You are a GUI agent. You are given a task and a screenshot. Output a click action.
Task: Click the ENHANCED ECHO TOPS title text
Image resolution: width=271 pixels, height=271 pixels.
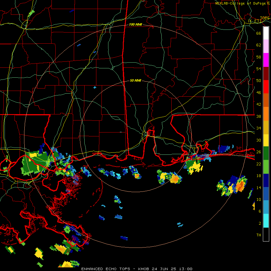coord(106,269)
